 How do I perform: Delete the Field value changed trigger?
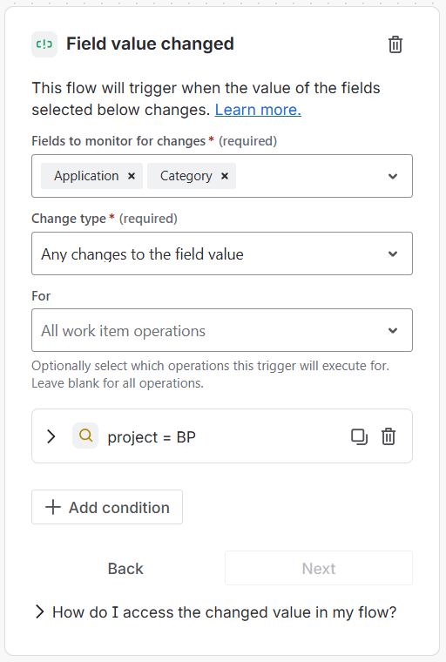tap(395, 44)
